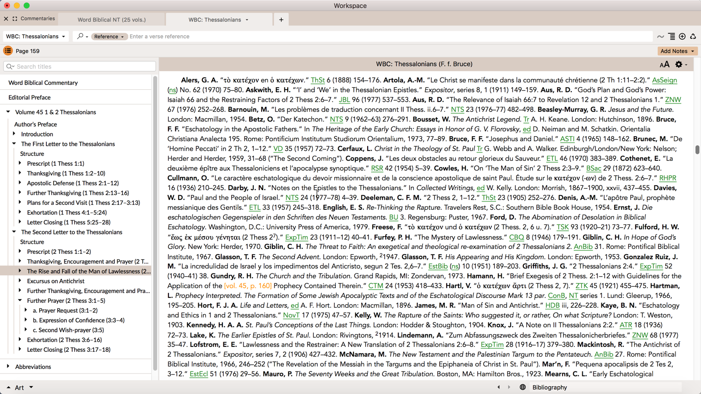Add a new tab with the plus button
The width and height of the screenshot is (701, 394).
281,20
